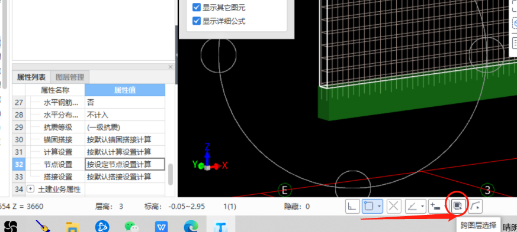This screenshot has width=517, height=232.
Task: Open WPS Office from the taskbar
Action: pos(162,227)
